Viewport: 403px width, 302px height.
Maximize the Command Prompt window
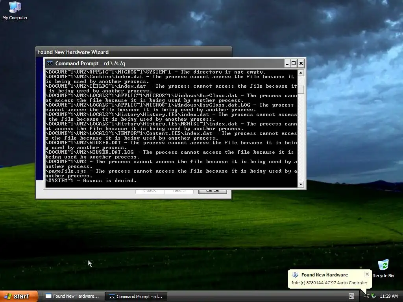294,63
